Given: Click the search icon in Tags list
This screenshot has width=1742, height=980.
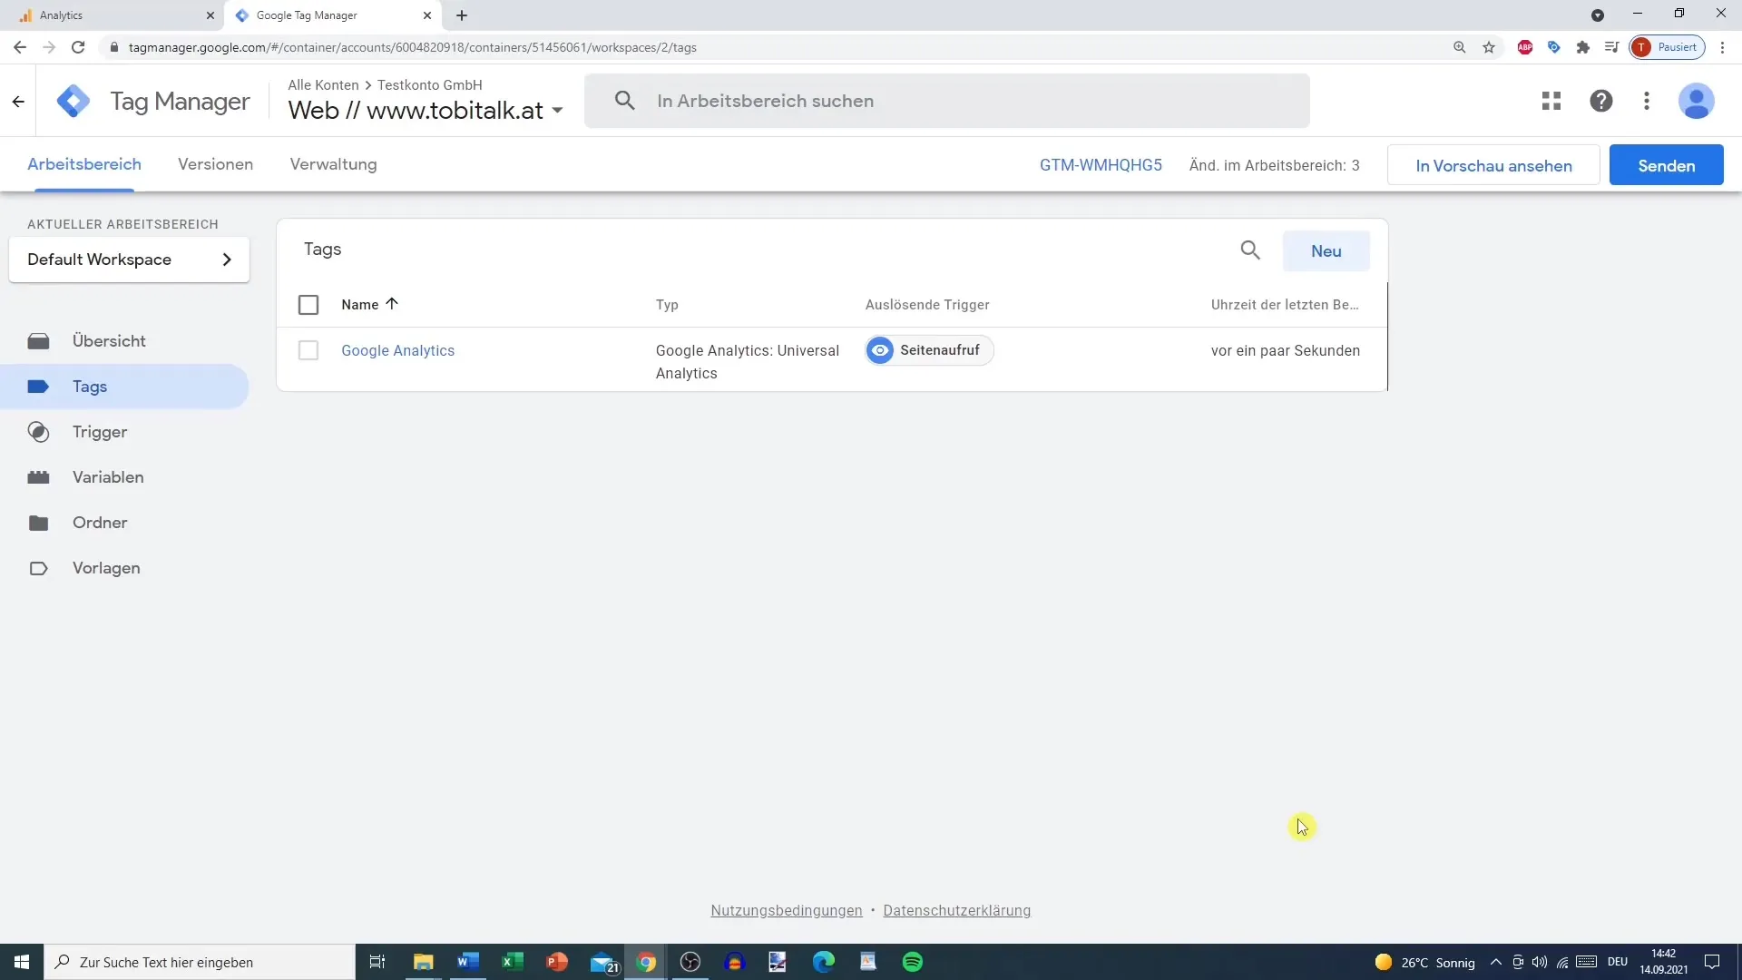Looking at the screenshot, I should [1250, 250].
